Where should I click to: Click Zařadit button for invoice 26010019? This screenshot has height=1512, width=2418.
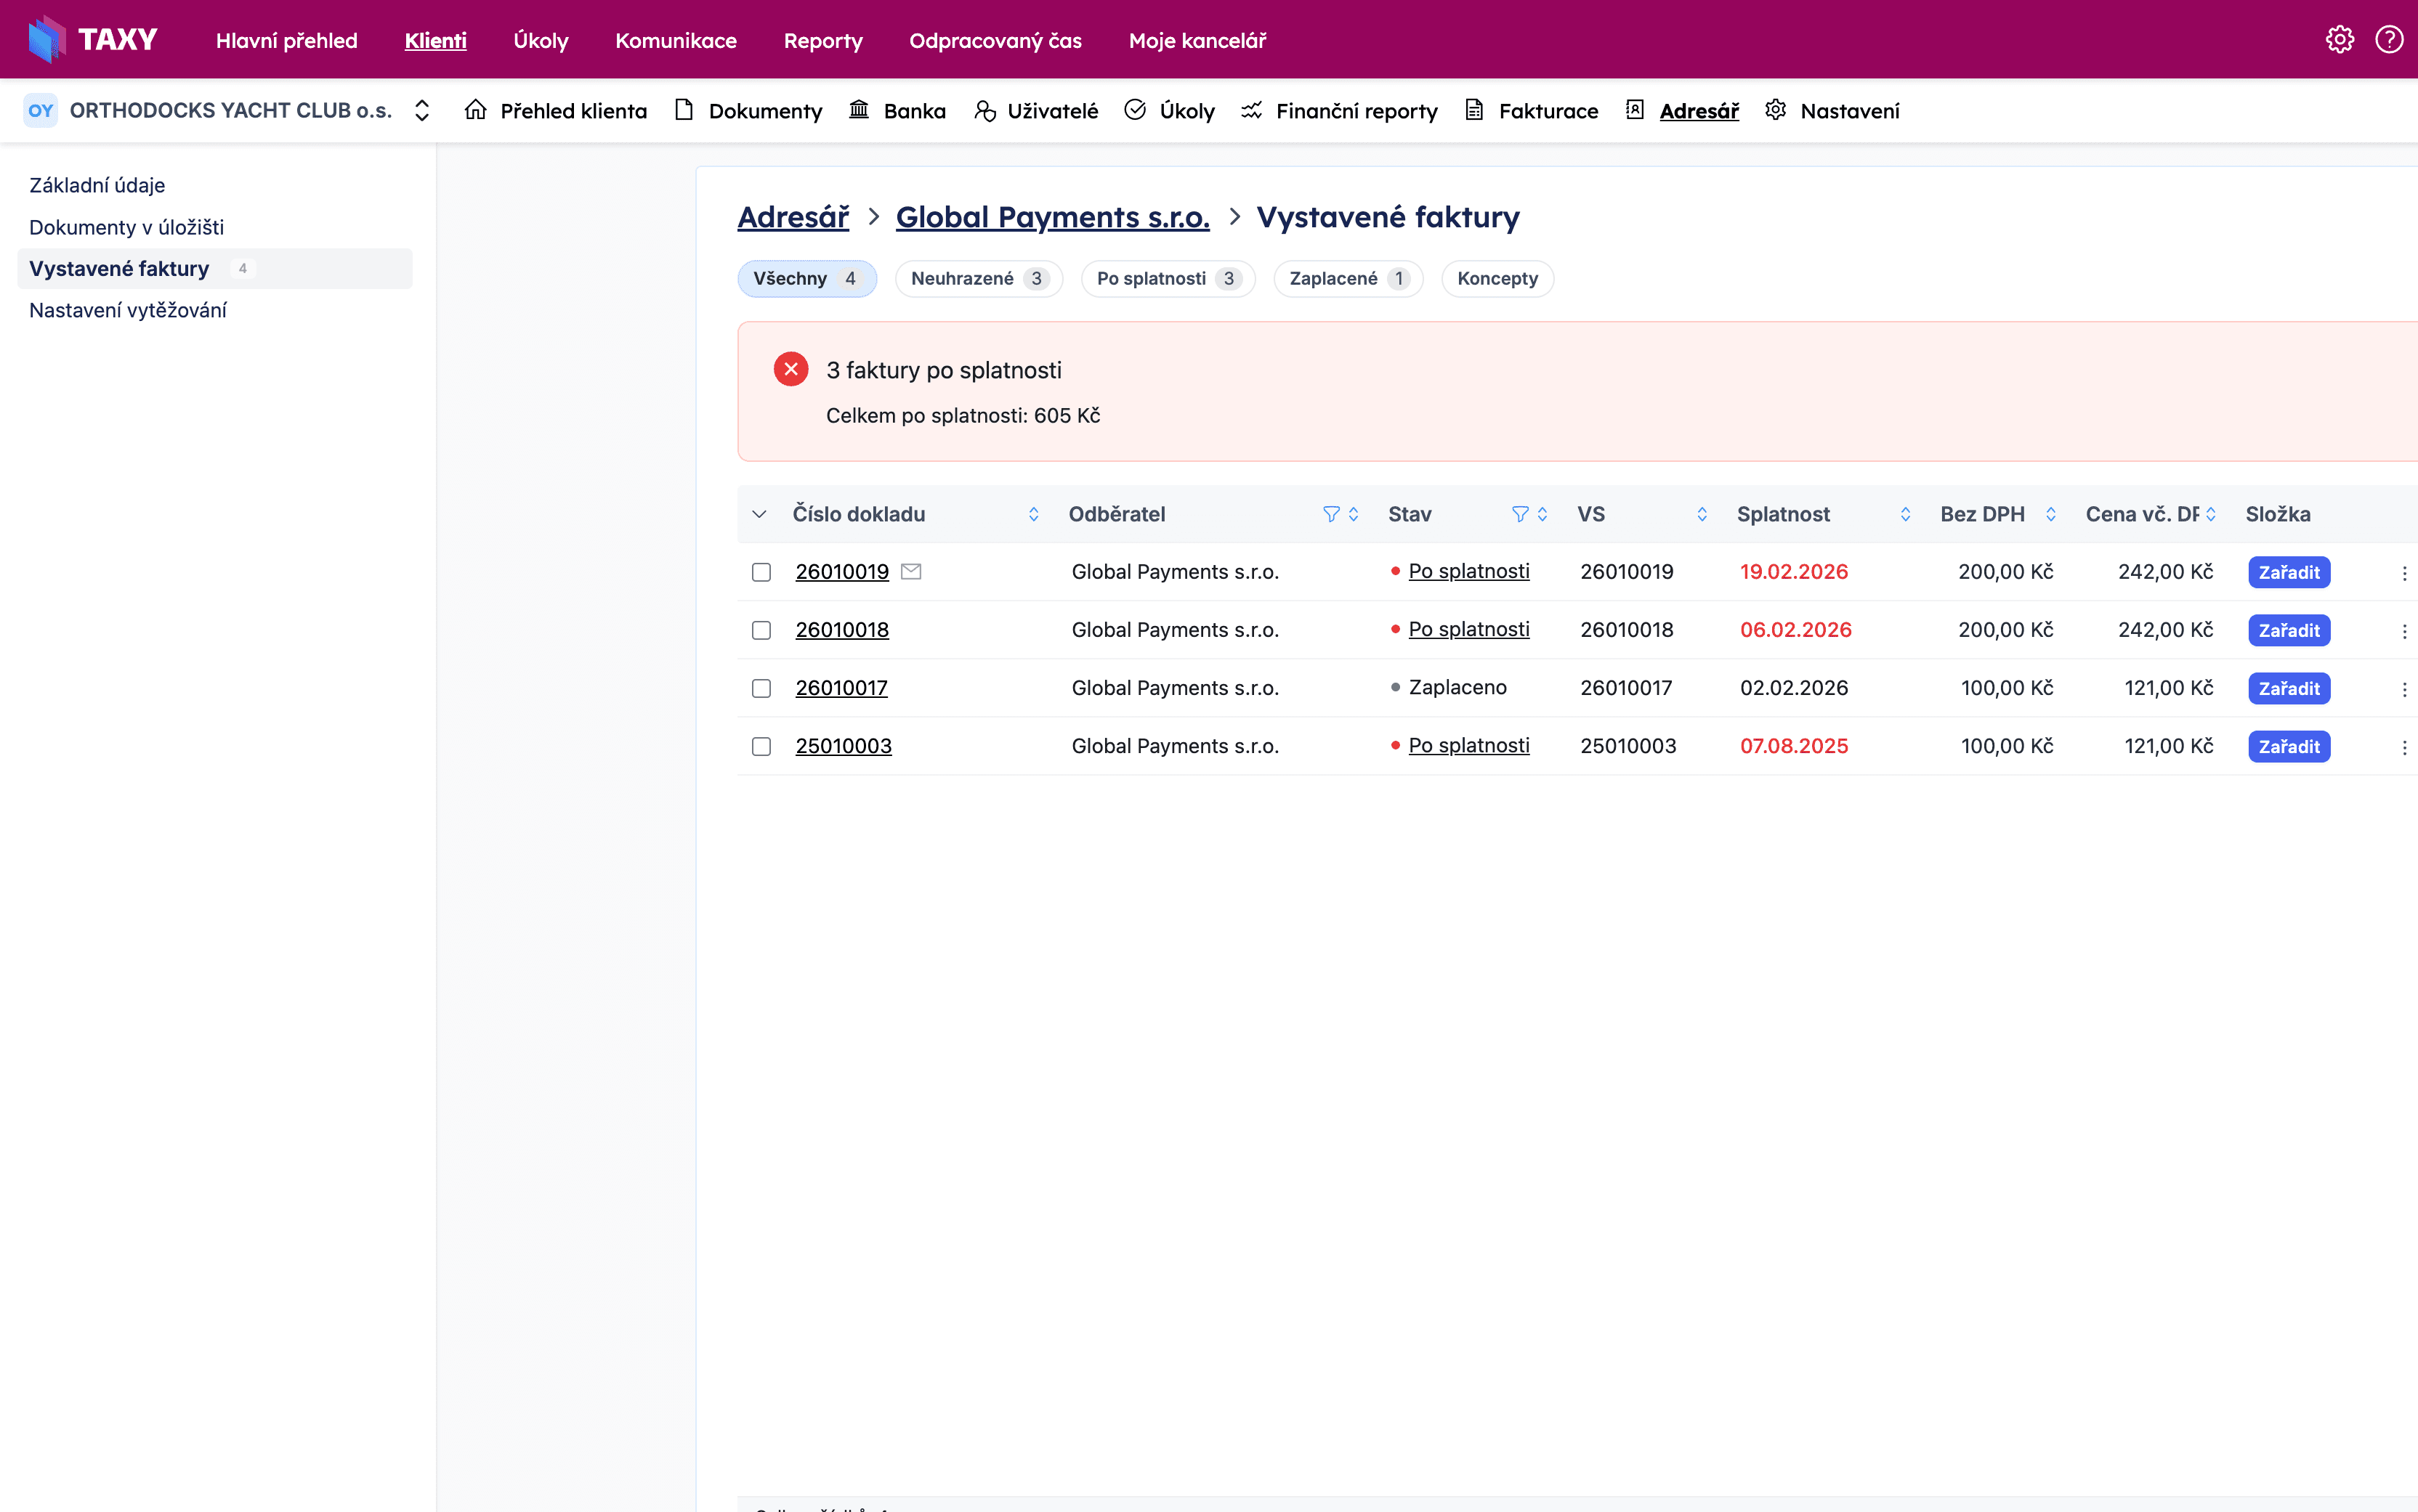click(x=2289, y=572)
